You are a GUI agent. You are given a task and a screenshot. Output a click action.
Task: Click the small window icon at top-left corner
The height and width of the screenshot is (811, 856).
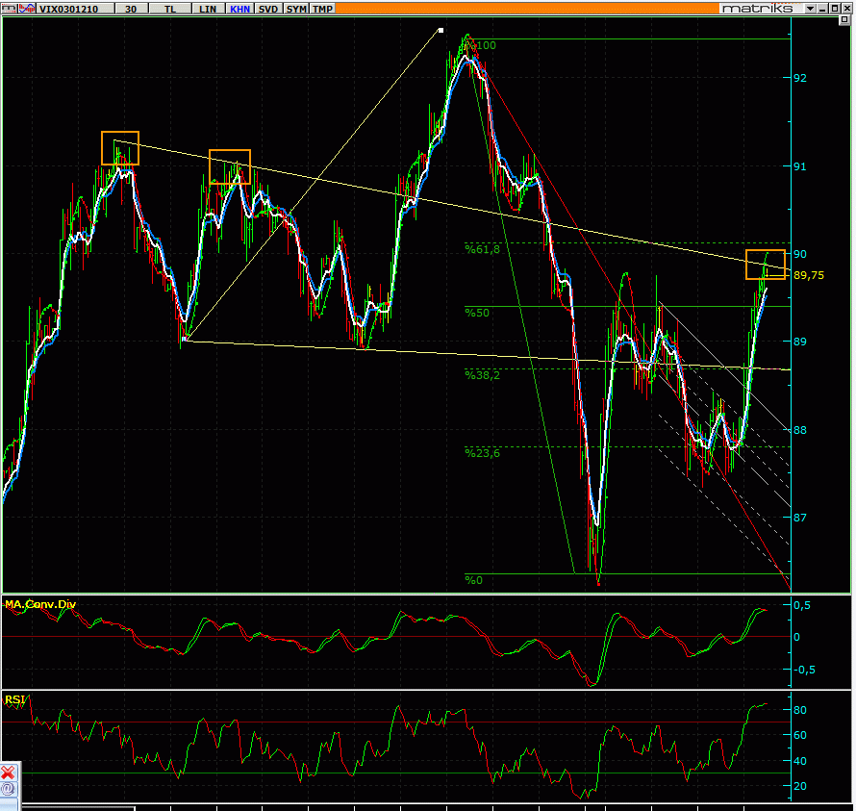click(x=8, y=8)
